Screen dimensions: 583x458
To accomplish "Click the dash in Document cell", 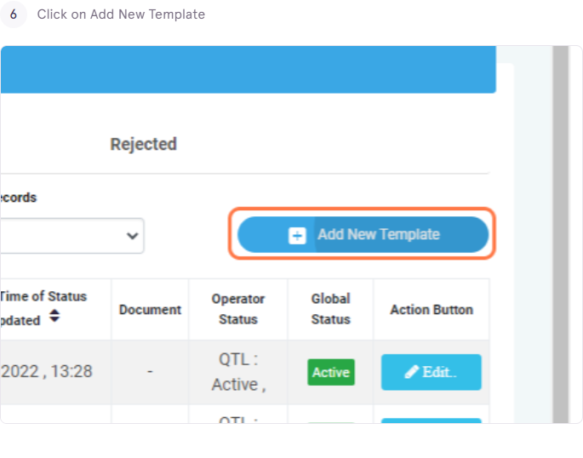I will point(150,371).
